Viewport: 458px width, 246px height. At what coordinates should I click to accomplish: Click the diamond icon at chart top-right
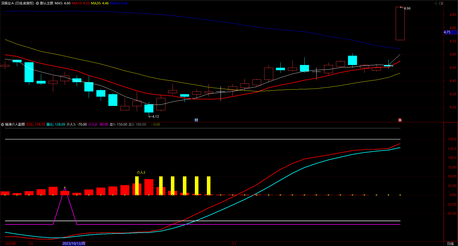[436, 3]
